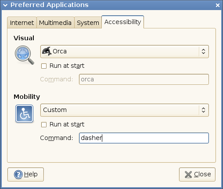
Task: Click the Visual Command field containing orca
Action: [144, 79]
